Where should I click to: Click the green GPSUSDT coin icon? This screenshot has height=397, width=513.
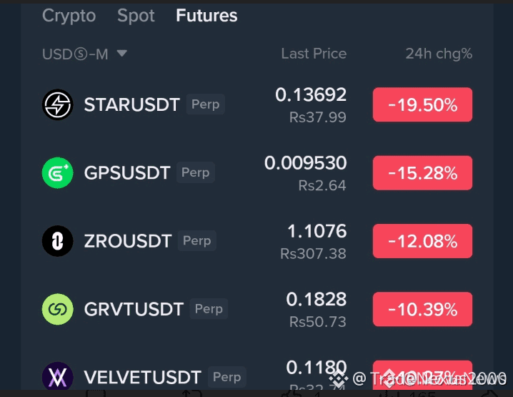point(58,172)
